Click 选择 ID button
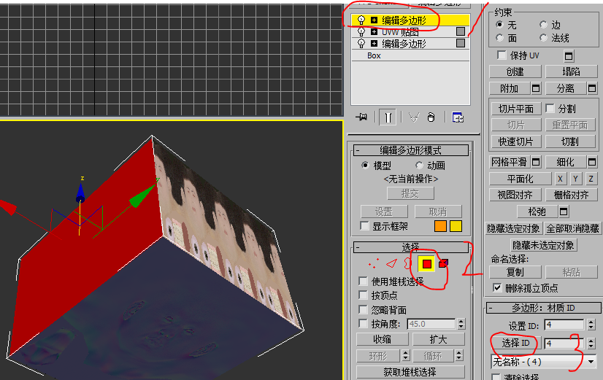This screenshot has width=603, height=380. (515, 343)
